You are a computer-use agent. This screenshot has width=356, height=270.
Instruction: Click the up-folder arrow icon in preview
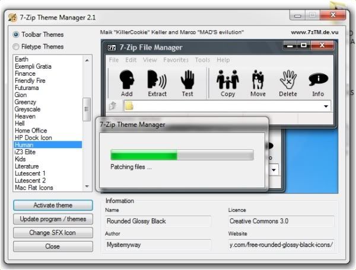point(113,105)
